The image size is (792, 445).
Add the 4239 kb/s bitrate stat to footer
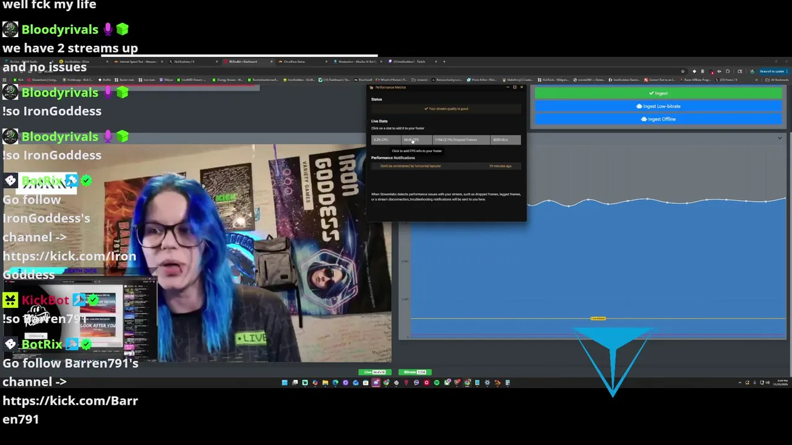click(x=506, y=140)
